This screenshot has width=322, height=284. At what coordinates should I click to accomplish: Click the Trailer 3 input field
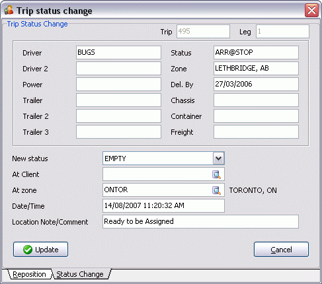coord(118,131)
